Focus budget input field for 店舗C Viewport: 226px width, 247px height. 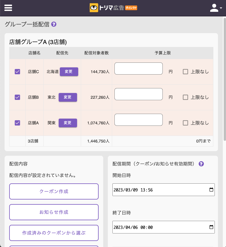coord(139,69)
